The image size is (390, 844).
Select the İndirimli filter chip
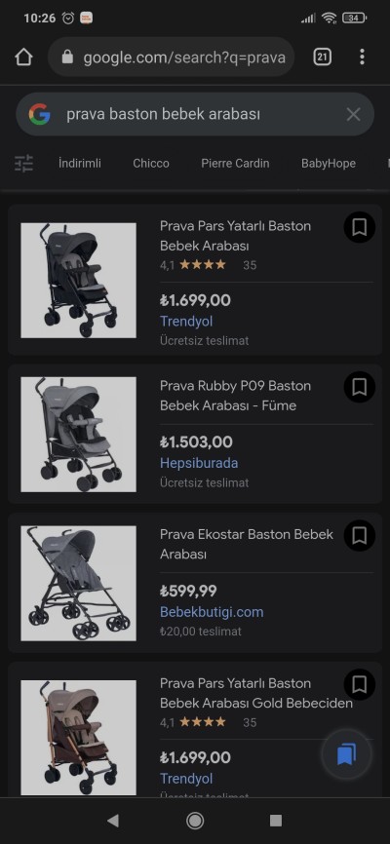[x=80, y=163]
